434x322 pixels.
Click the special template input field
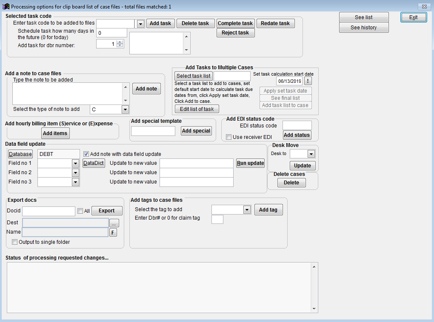click(153, 131)
